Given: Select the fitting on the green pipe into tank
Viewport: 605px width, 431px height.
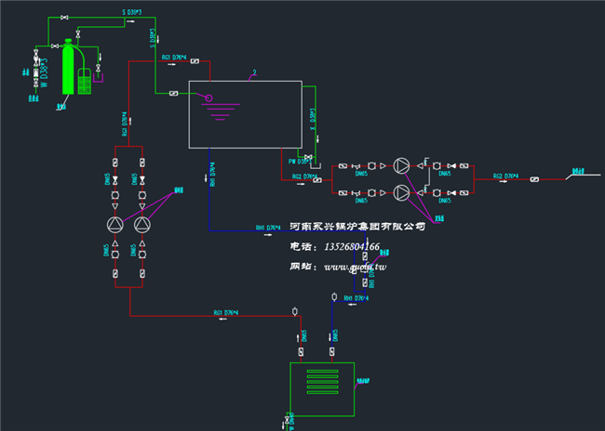Looking at the screenshot, I should (x=174, y=93).
